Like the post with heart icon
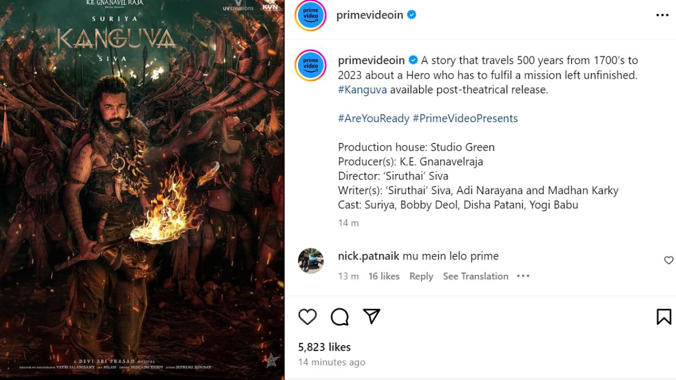The width and height of the screenshot is (676, 380). 308,317
